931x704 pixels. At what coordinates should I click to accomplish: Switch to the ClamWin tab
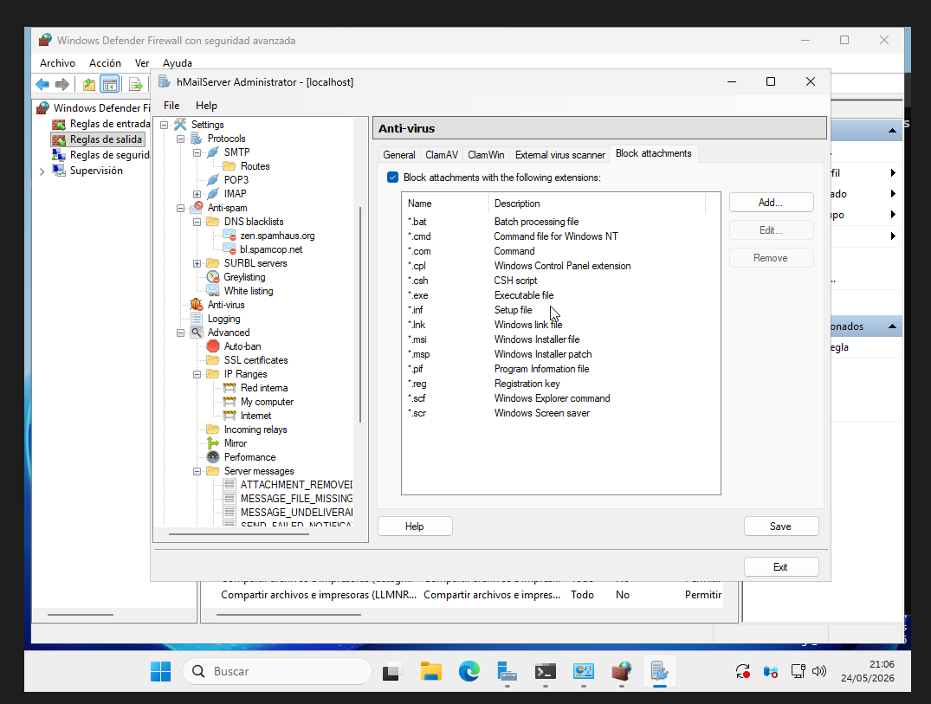pos(486,155)
